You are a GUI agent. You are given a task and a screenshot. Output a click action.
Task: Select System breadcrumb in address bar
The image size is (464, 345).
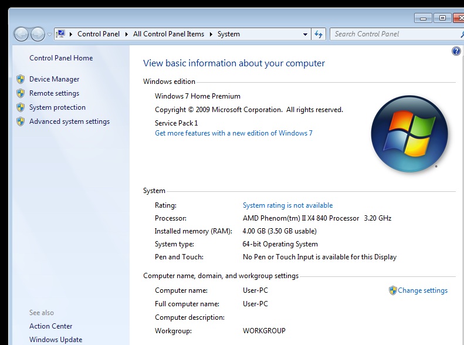pos(228,34)
